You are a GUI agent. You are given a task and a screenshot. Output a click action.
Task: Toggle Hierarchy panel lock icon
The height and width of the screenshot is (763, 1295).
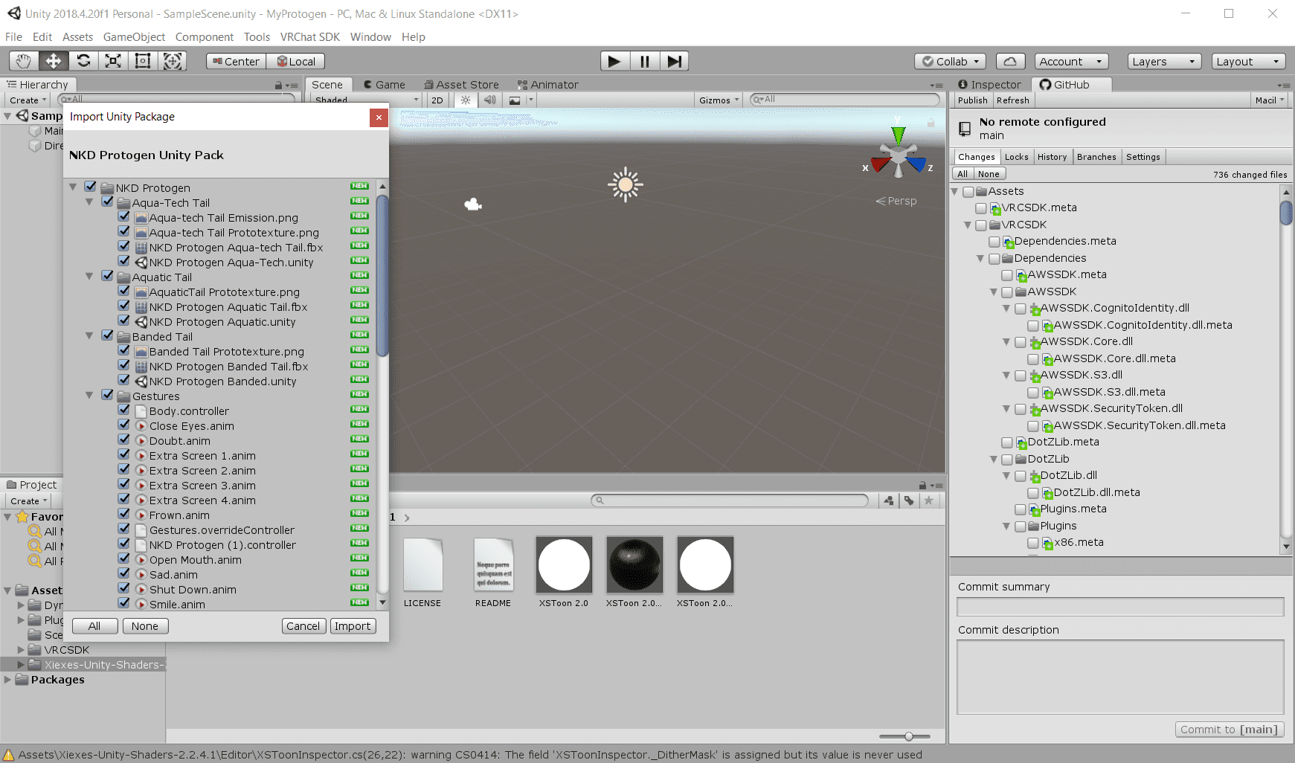point(278,86)
